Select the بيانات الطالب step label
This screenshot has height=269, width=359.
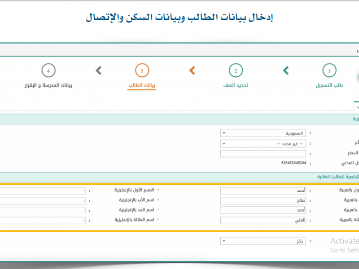[x=142, y=85]
